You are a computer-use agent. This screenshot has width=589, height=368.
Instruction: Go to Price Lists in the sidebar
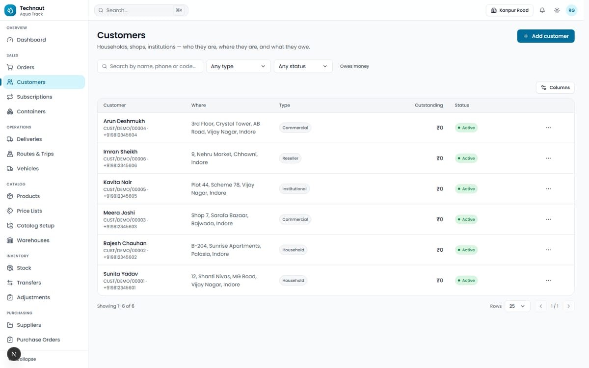pos(44,210)
